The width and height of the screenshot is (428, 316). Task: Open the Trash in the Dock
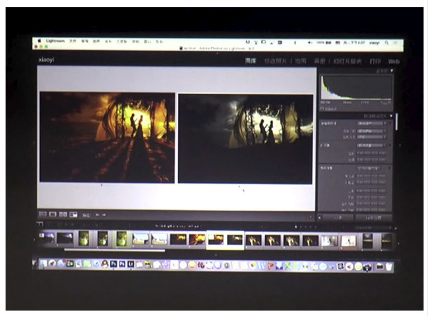[388, 266]
